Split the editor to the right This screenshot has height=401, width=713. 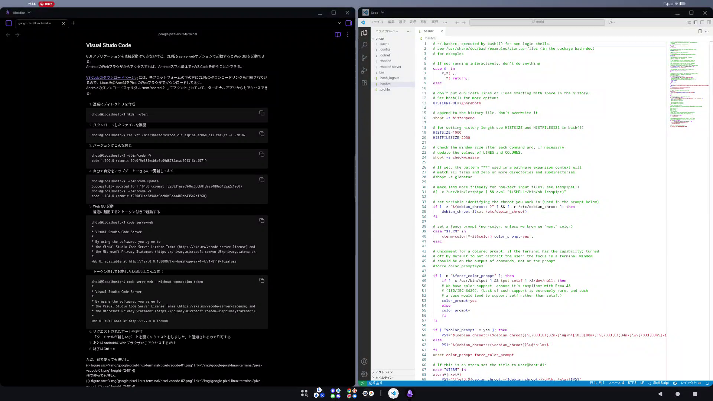[700, 31]
